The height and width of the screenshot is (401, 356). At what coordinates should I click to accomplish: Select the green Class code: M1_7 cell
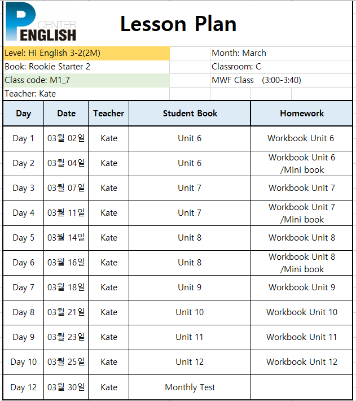coord(86,80)
